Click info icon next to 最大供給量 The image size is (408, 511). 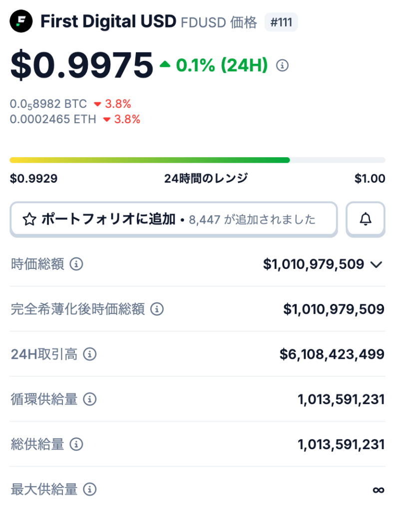89,489
